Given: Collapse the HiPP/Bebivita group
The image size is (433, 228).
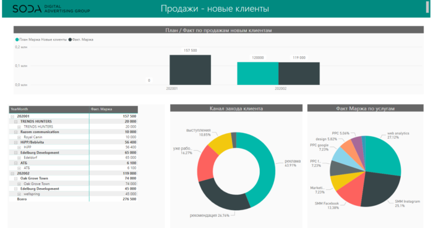Looking at the screenshot, I should click(x=15, y=142).
